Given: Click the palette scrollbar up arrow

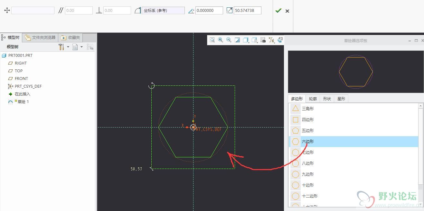Looking at the screenshot, I should 421,106.
